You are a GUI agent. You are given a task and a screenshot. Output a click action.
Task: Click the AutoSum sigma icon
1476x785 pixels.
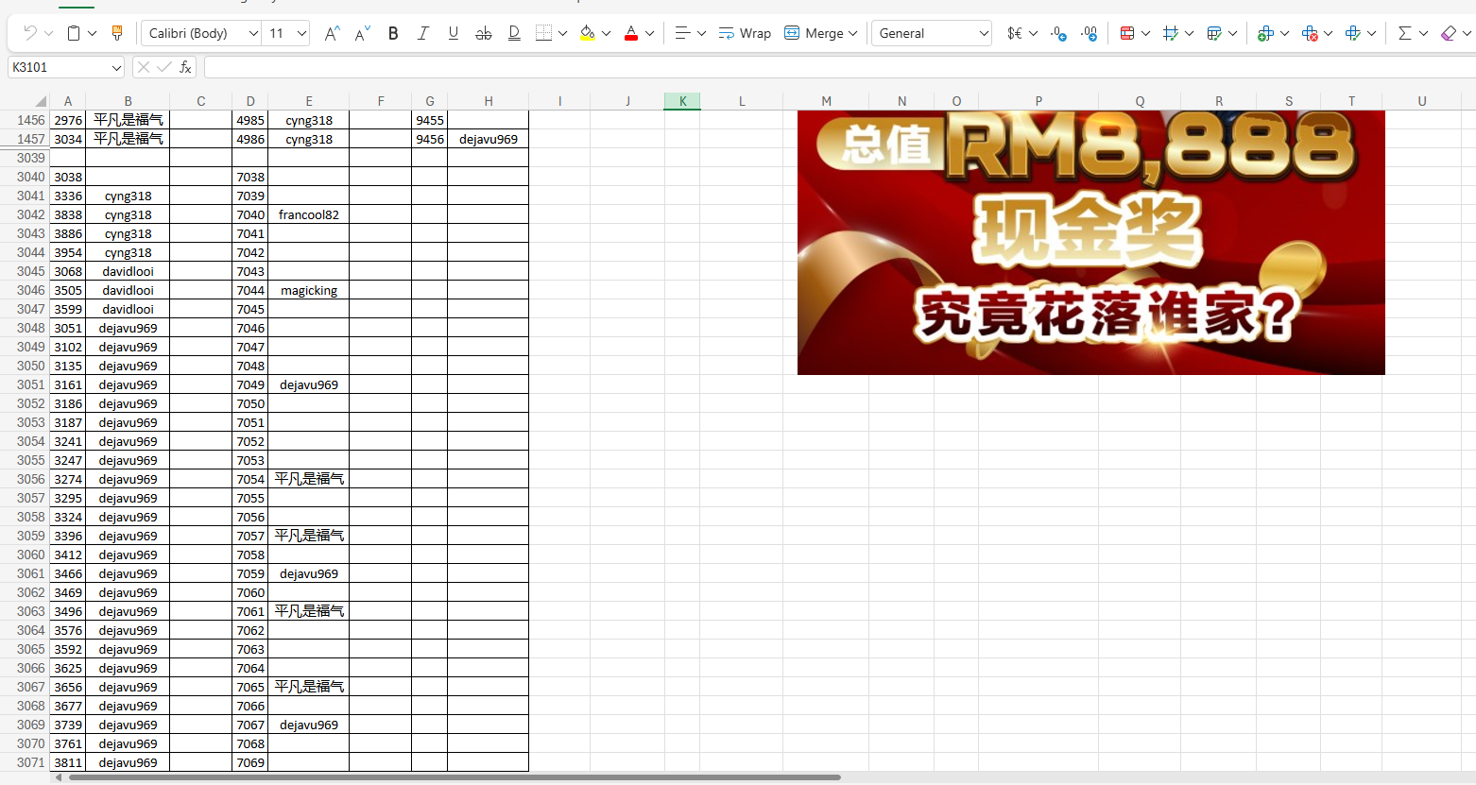pyautogui.click(x=1406, y=33)
